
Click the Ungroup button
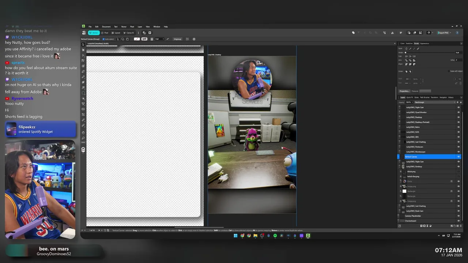coord(177,39)
